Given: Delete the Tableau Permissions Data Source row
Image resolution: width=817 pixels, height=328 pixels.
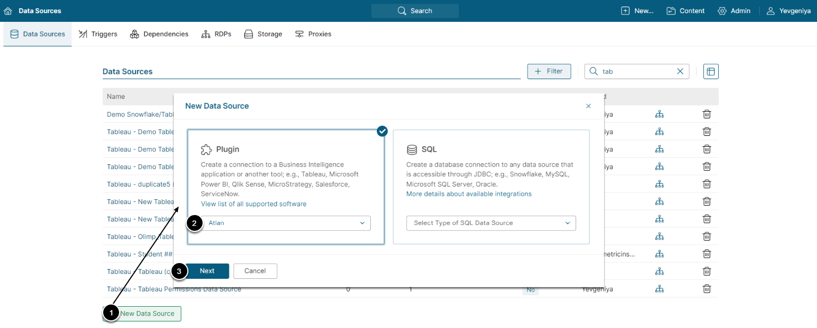Looking at the screenshot, I should pyautogui.click(x=707, y=289).
